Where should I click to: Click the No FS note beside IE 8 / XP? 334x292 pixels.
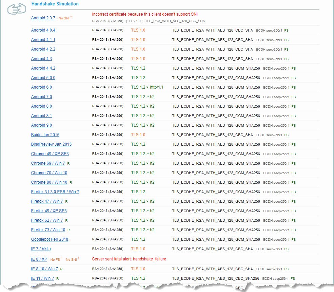point(56,259)
